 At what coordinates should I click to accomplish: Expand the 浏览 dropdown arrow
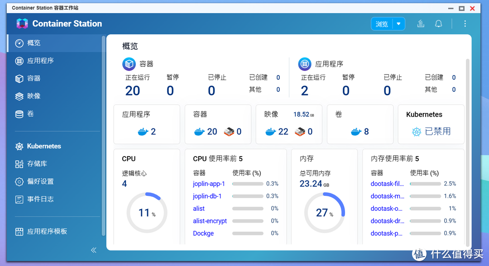point(398,24)
